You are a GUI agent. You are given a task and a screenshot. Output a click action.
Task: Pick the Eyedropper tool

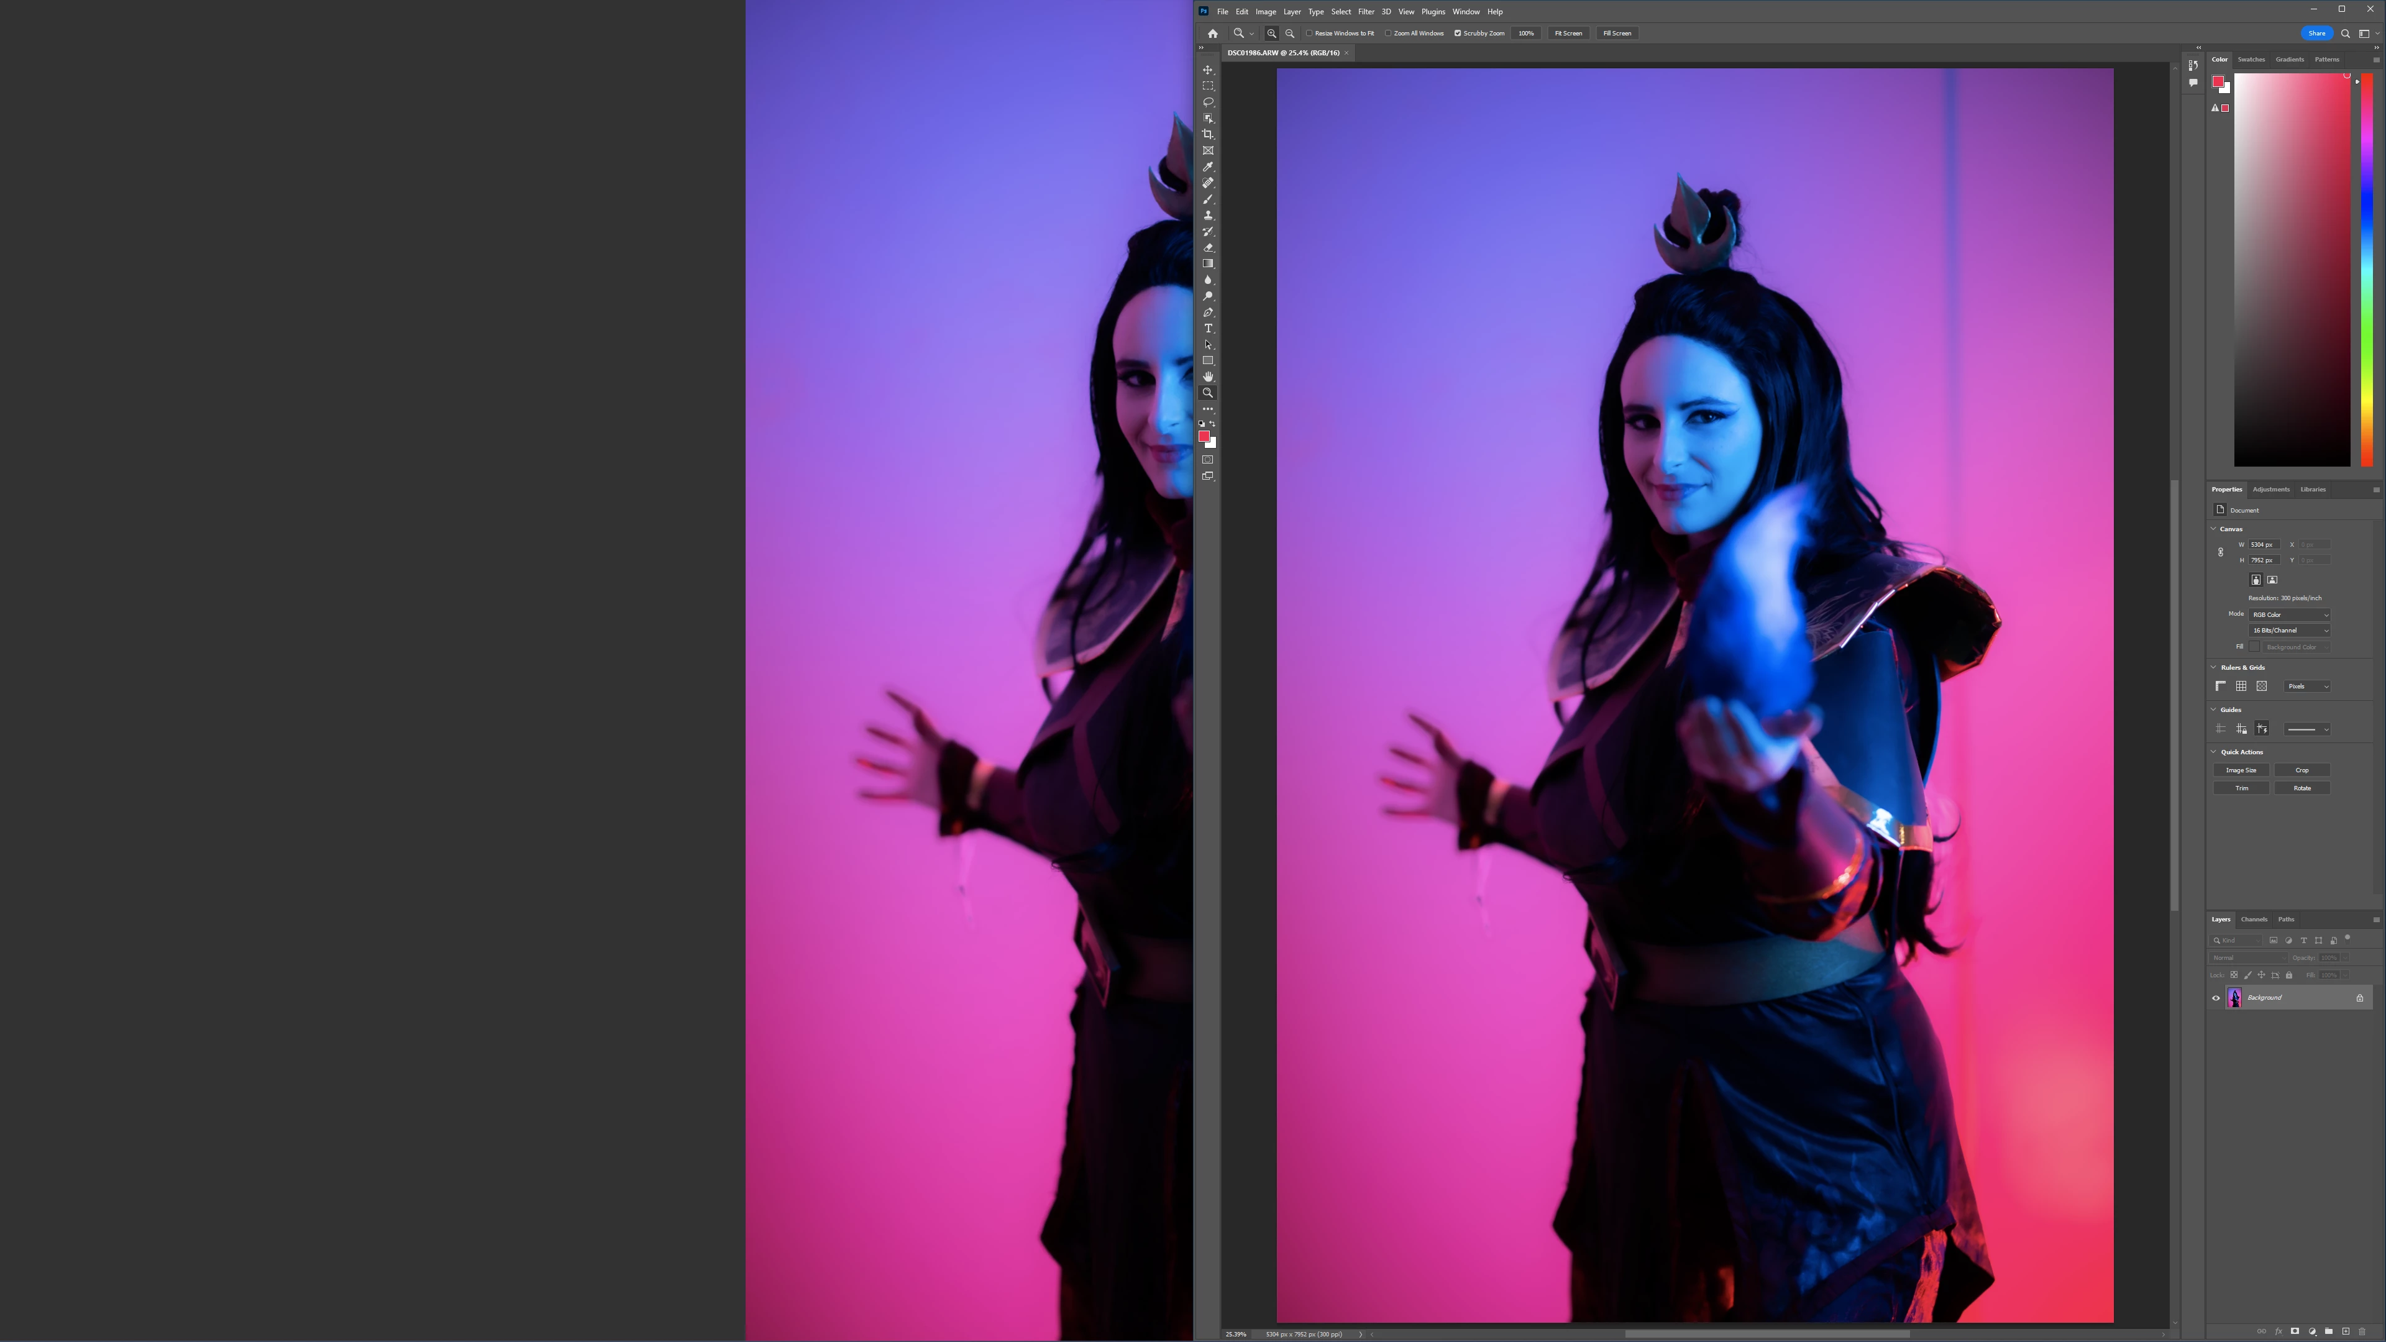1208,167
